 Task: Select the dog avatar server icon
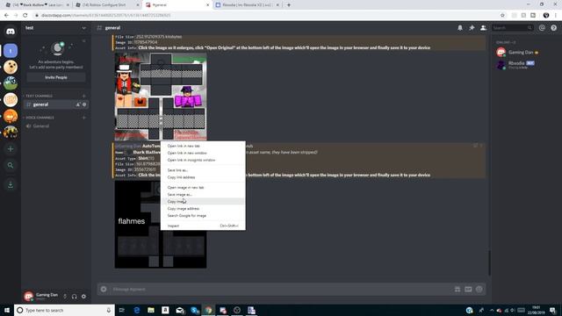(11, 67)
